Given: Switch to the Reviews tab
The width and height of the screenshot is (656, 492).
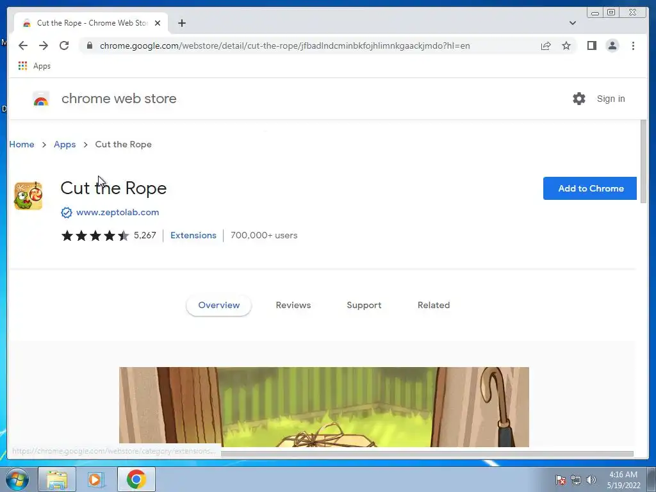Looking at the screenshot, I should tap(293, 306).
